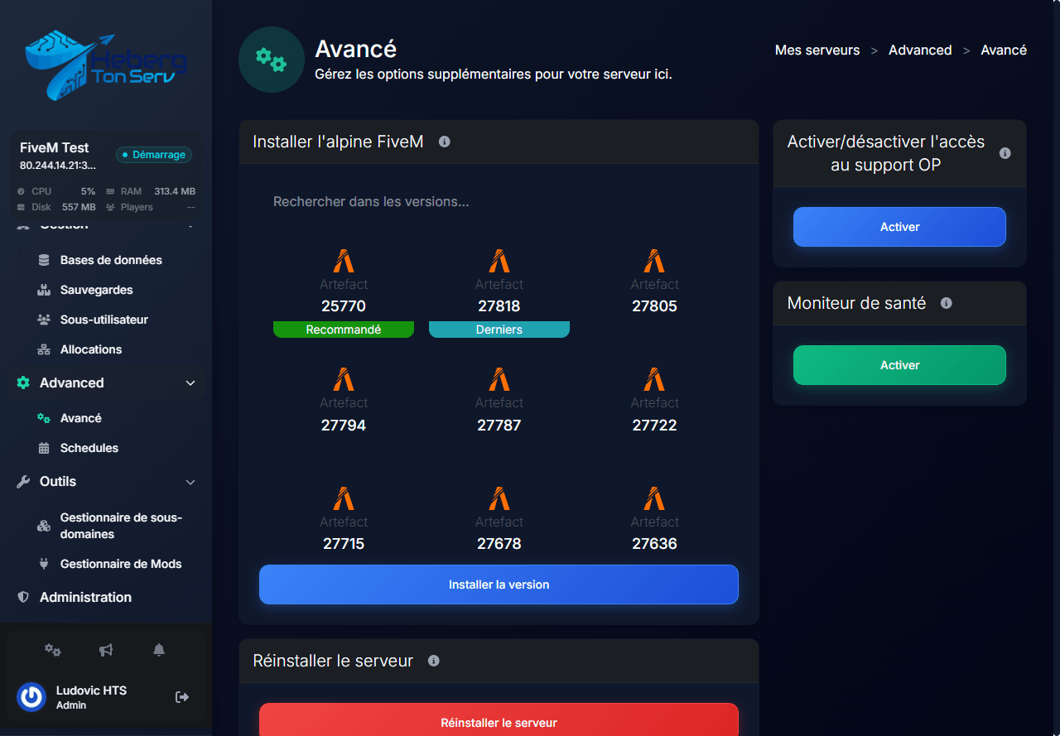The width and height of the screenshot is (1060, 736).
Task: Open Sous-utilisateur page
Action: pyautogui.click(x=105, y=320)
